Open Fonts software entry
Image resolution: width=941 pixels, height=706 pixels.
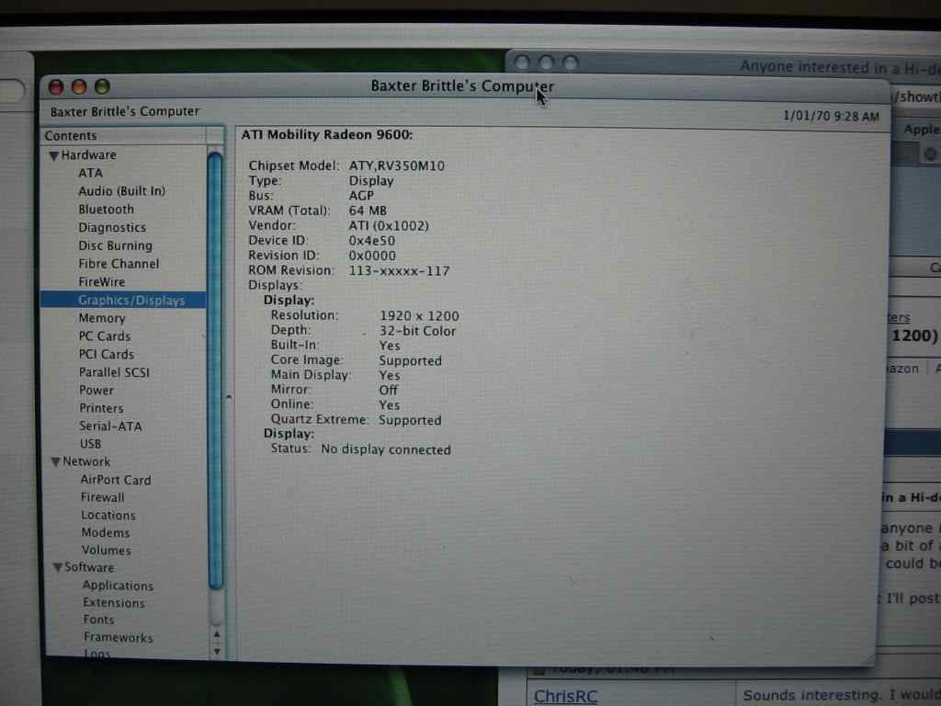point(99,620)
